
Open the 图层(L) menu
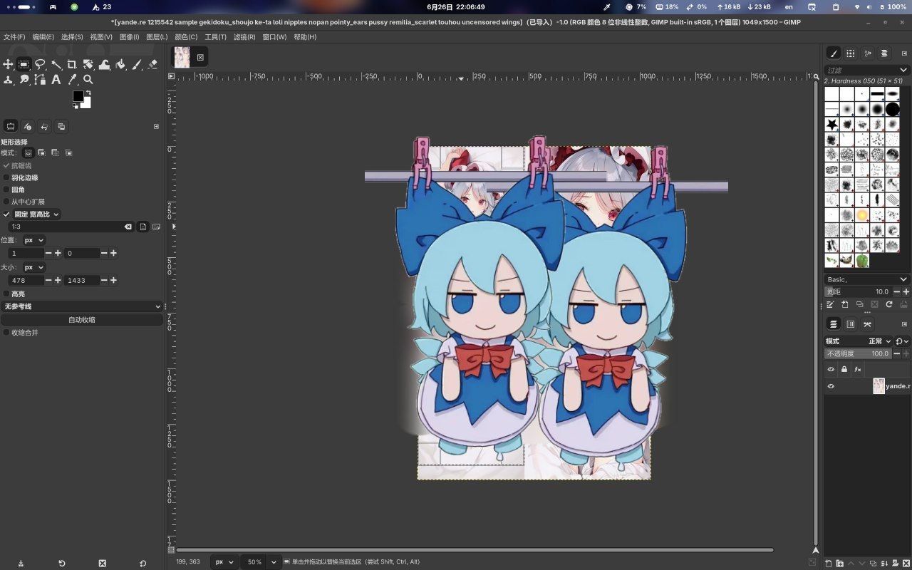(157, 37)
